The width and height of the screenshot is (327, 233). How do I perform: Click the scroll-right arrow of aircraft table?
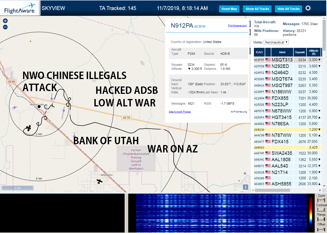[x=320, y=190]
